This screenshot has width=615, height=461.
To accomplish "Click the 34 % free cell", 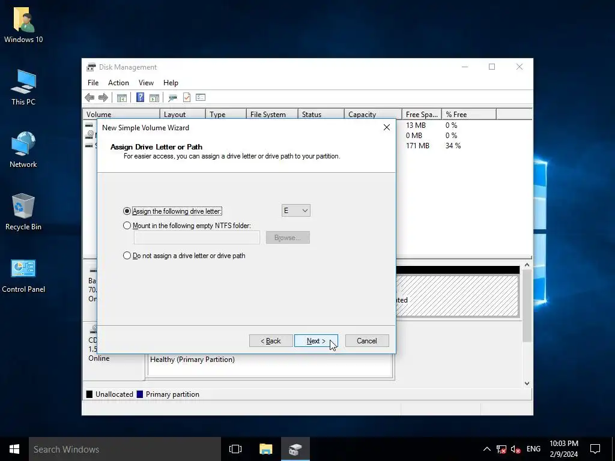I will [453, 146].
